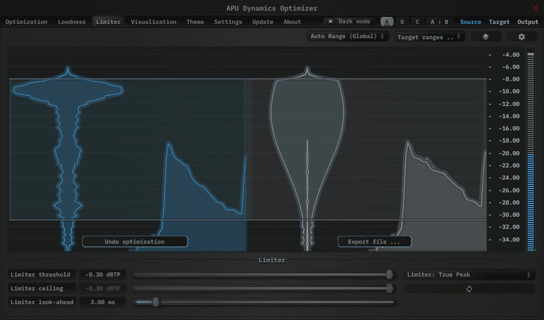This screenshot has width=544, height=320.
Task: Click the Export file button
Action: point(374,242)
